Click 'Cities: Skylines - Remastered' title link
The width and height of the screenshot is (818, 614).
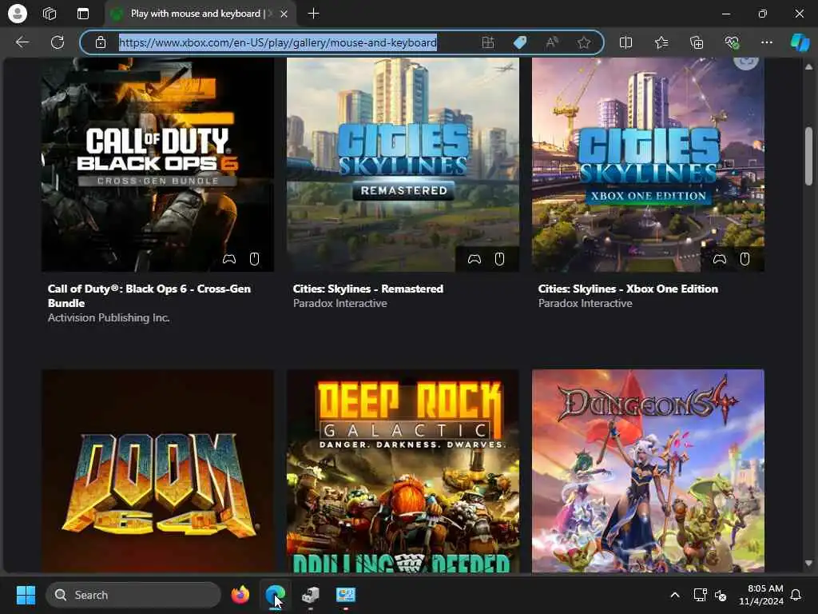coord(367,289)
